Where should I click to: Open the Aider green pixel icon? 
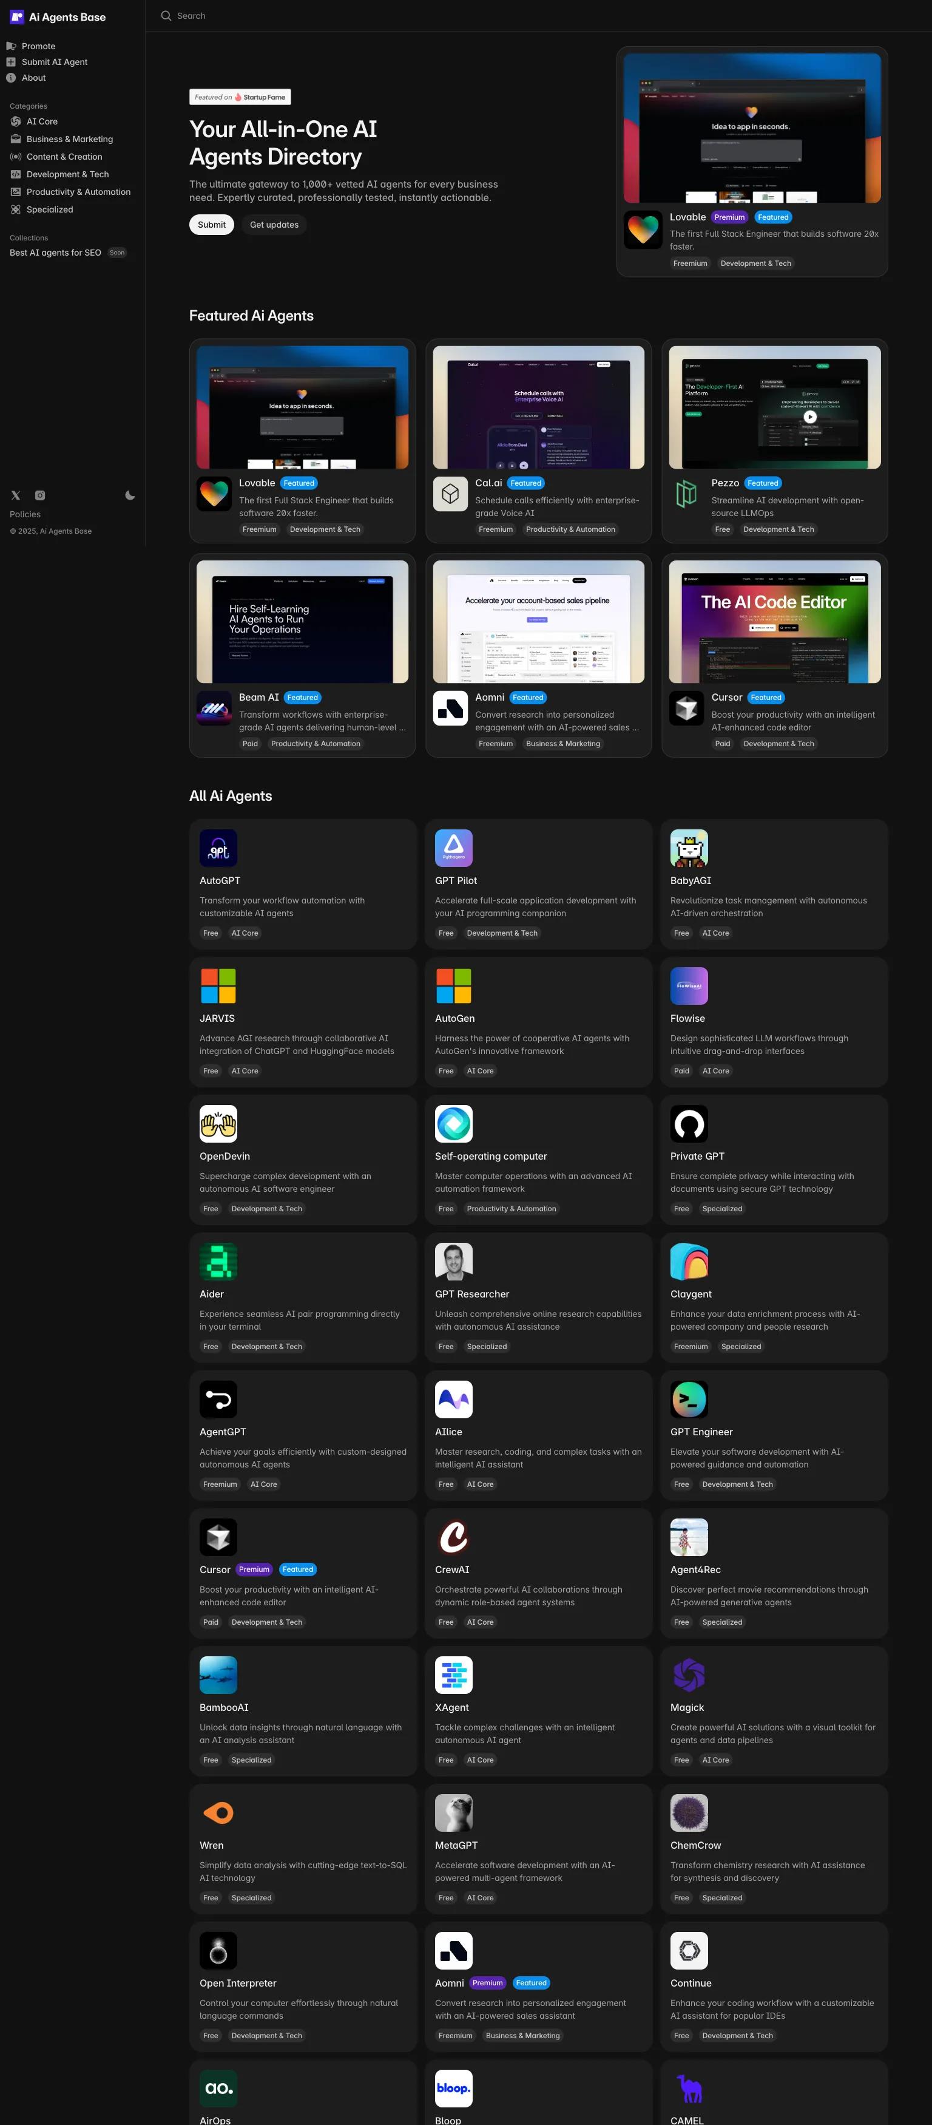(x=218, y=1261)
